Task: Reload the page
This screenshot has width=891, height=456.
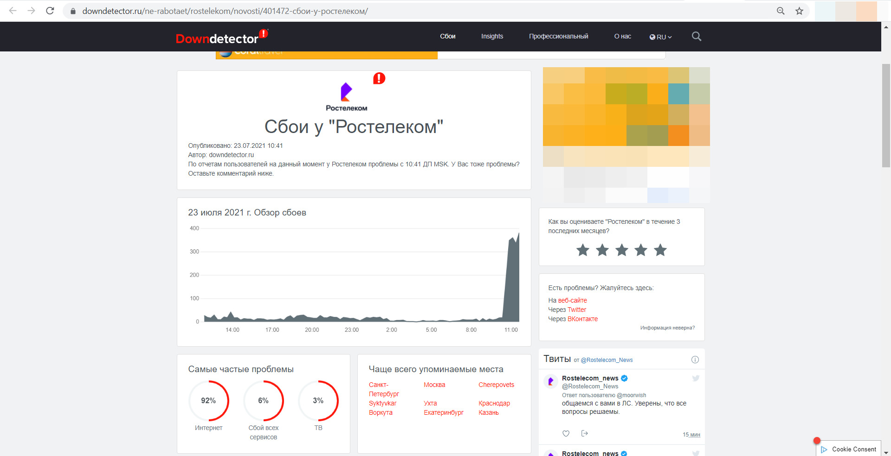Action: pos(50,11)
